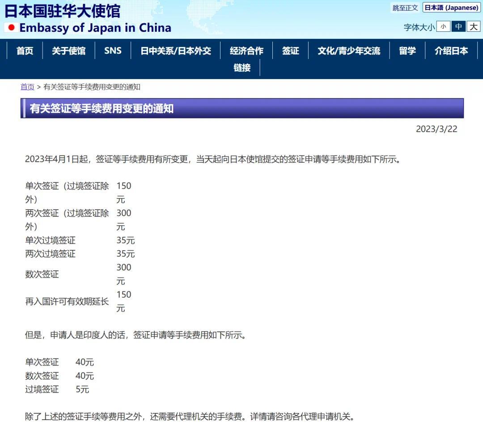The width and height of the screenshot is (483, 425).
Task: Click the 日本国驻华大使馆 header title
Action: (62, 10)
